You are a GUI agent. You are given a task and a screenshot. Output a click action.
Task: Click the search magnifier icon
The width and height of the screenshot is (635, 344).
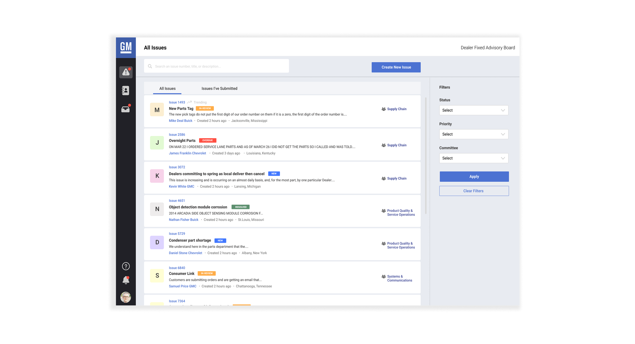150,66
